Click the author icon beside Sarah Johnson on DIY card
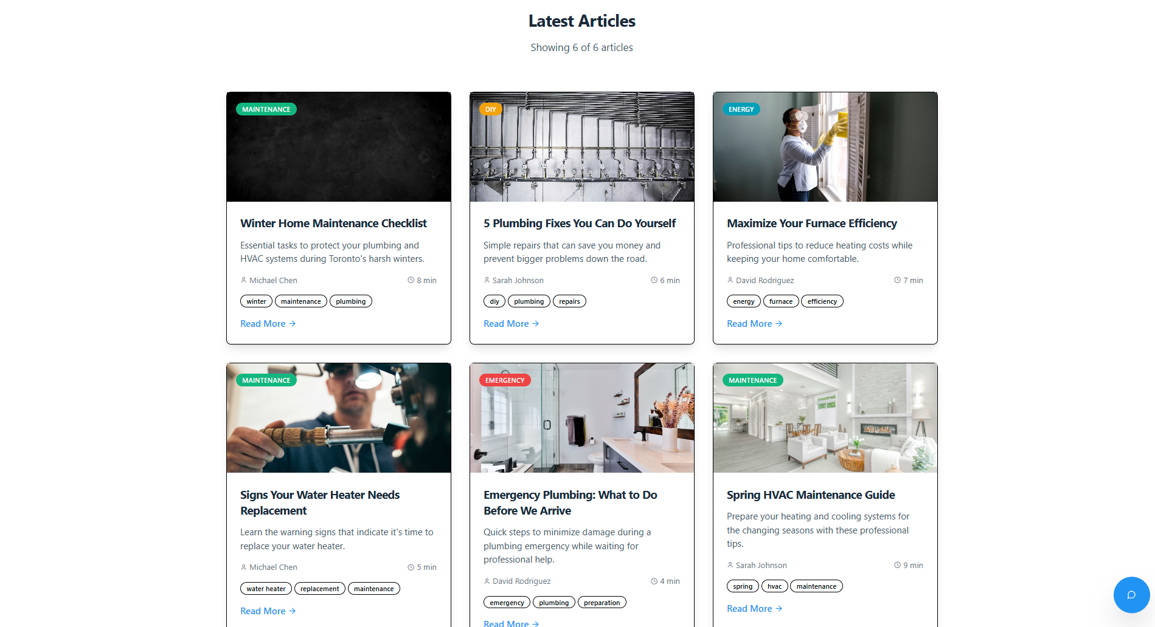Screen dimensions: 1155x627 click(487, 280)
